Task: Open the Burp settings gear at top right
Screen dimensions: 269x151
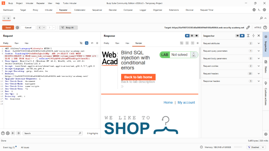Action: click(x=265, y=10)
